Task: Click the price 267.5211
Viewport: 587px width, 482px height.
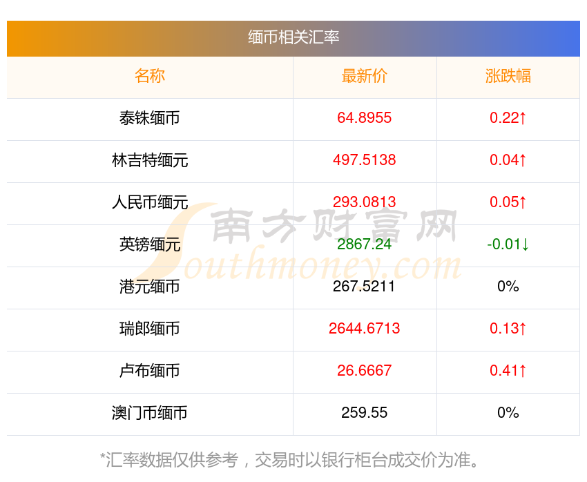Action: [364, 287]
